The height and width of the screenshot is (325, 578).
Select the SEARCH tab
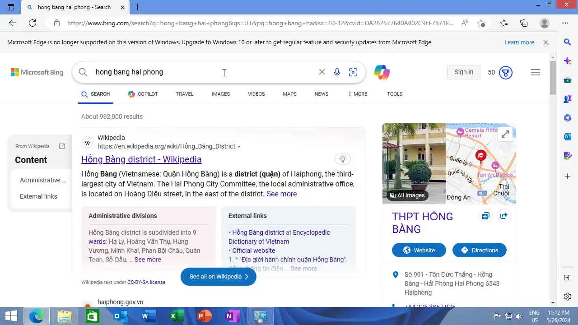click(x=95, y=94)
